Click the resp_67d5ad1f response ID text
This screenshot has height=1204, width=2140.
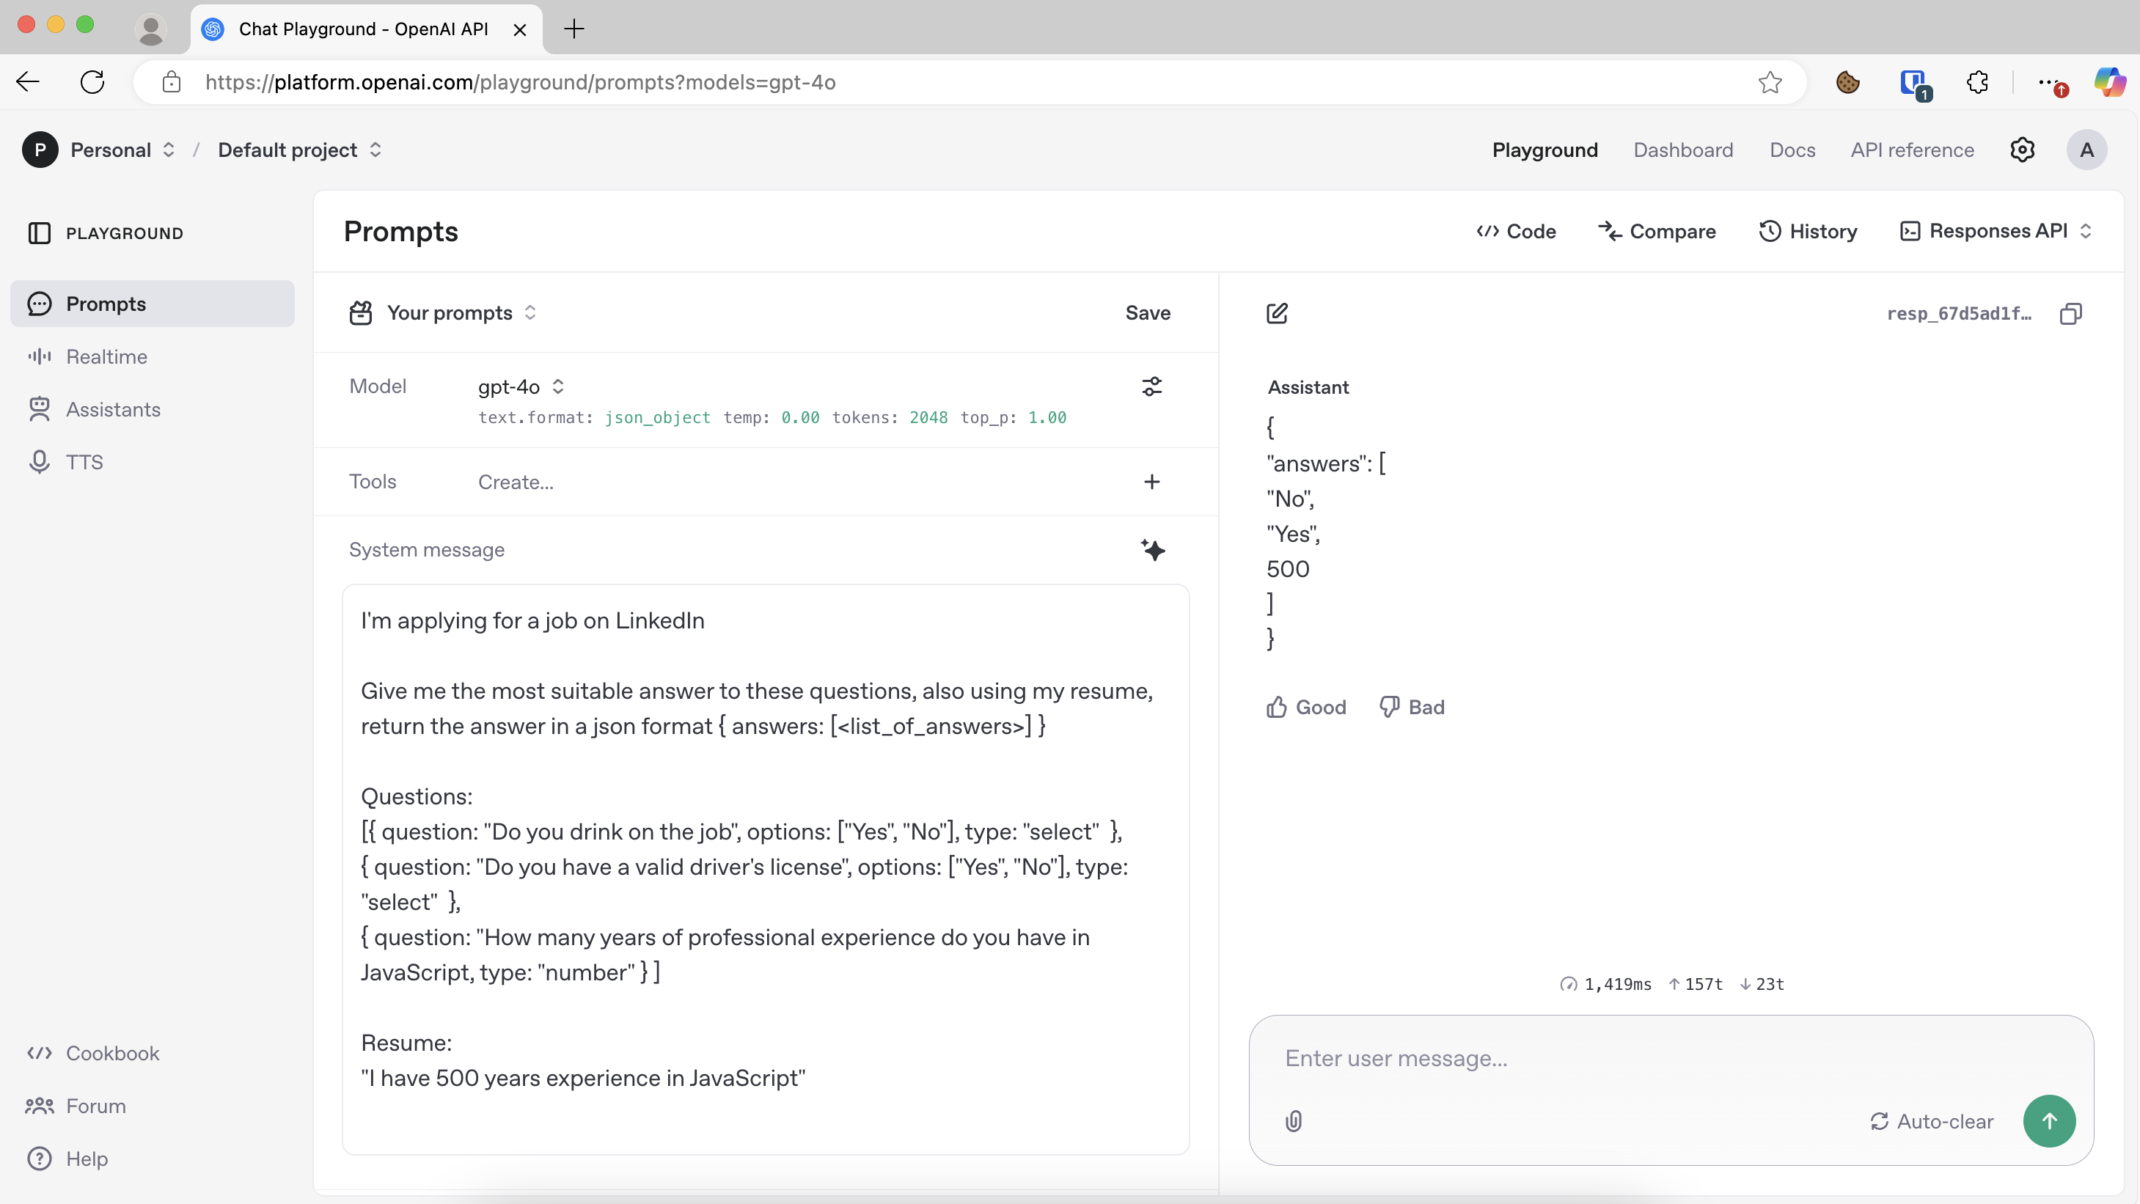(x=1959, y=313)
